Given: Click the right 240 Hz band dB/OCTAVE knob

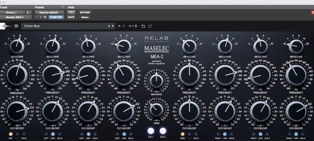Looking at the screenshot, I should [225, 46].
